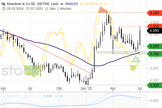Click the green 5,700 support price tag
Image resolution: width=162 pixels, height=108 pixels.
point(154,54)
